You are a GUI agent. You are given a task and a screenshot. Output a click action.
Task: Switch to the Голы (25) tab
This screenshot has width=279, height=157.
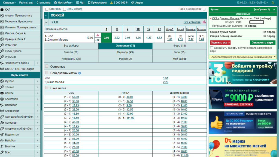tap(180, 52)
